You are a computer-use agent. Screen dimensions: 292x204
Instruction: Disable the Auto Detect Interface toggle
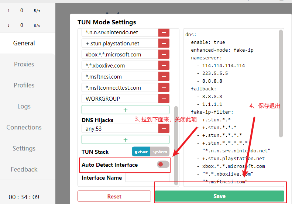pyautogui.click(x=163, y=165)
